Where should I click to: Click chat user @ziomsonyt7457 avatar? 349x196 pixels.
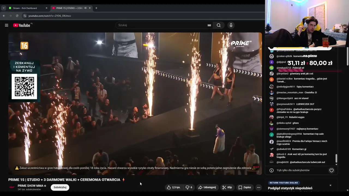(x=272, y=129)
